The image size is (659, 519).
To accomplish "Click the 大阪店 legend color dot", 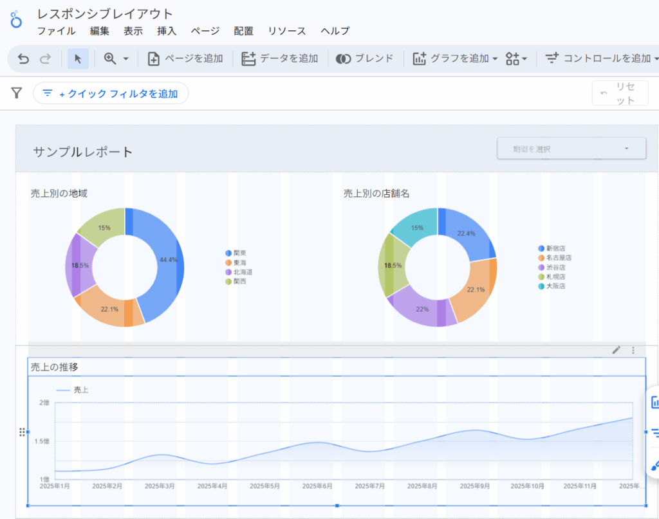I will click(541, 286).
